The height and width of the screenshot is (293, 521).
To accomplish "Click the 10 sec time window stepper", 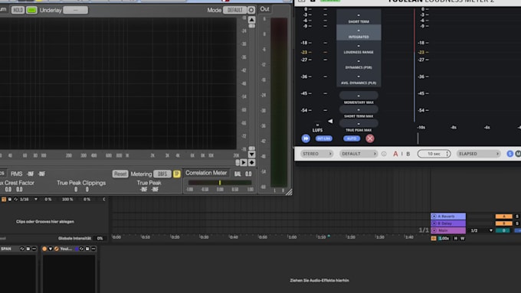I will point(434,154).
